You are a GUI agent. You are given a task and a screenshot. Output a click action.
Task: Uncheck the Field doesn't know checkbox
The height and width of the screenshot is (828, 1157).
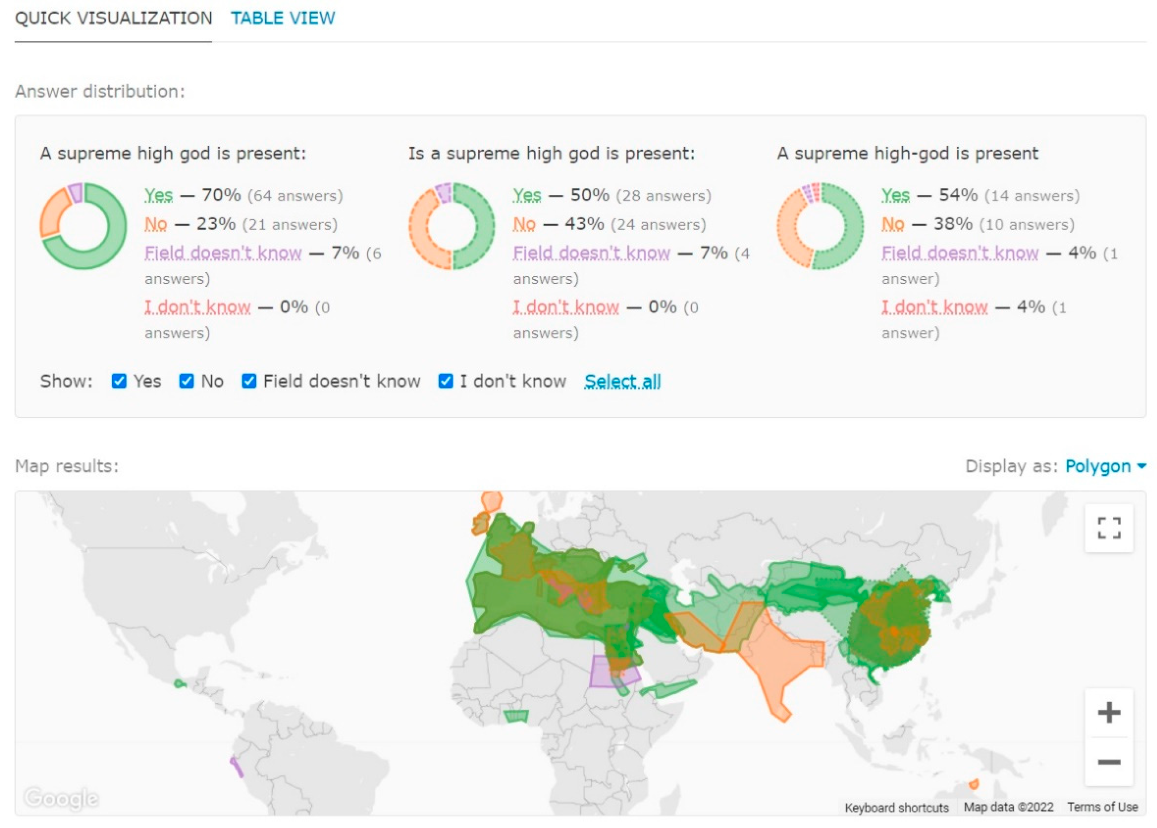point(249,381)
